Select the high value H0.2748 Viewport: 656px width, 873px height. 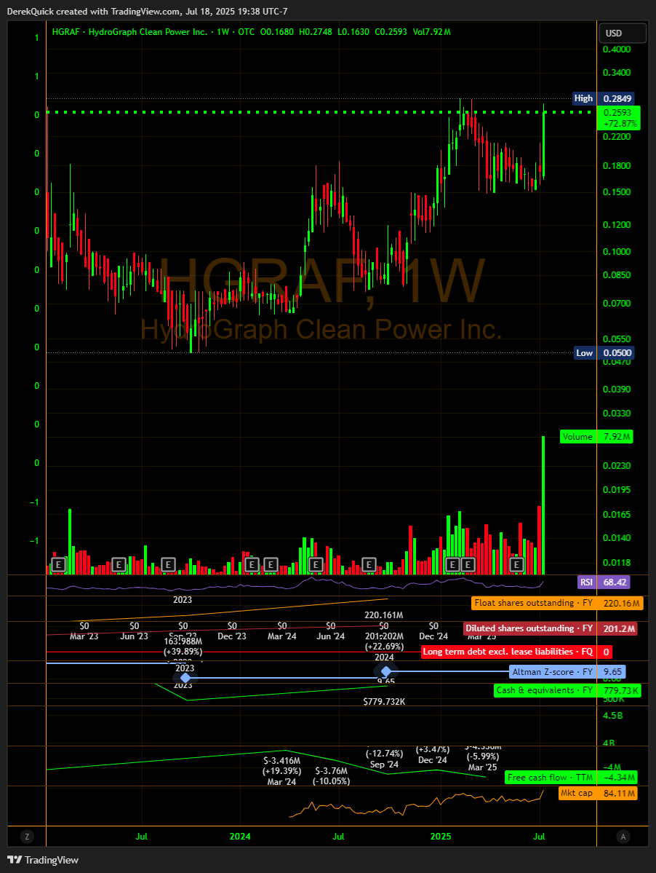(x=315, y=32)
